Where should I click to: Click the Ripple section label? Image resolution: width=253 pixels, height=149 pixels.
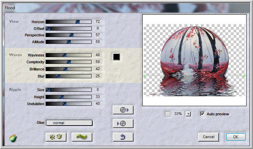pyautogui.click(x=15, y=89)
